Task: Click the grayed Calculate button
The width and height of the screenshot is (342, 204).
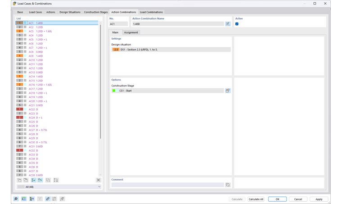Action: click(237, 199)
